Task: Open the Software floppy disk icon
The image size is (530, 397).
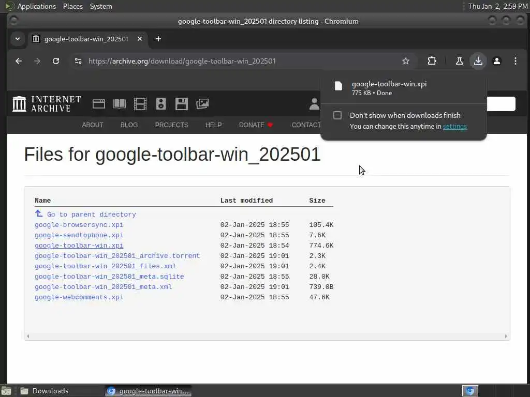Action: (x=182, y=103)
